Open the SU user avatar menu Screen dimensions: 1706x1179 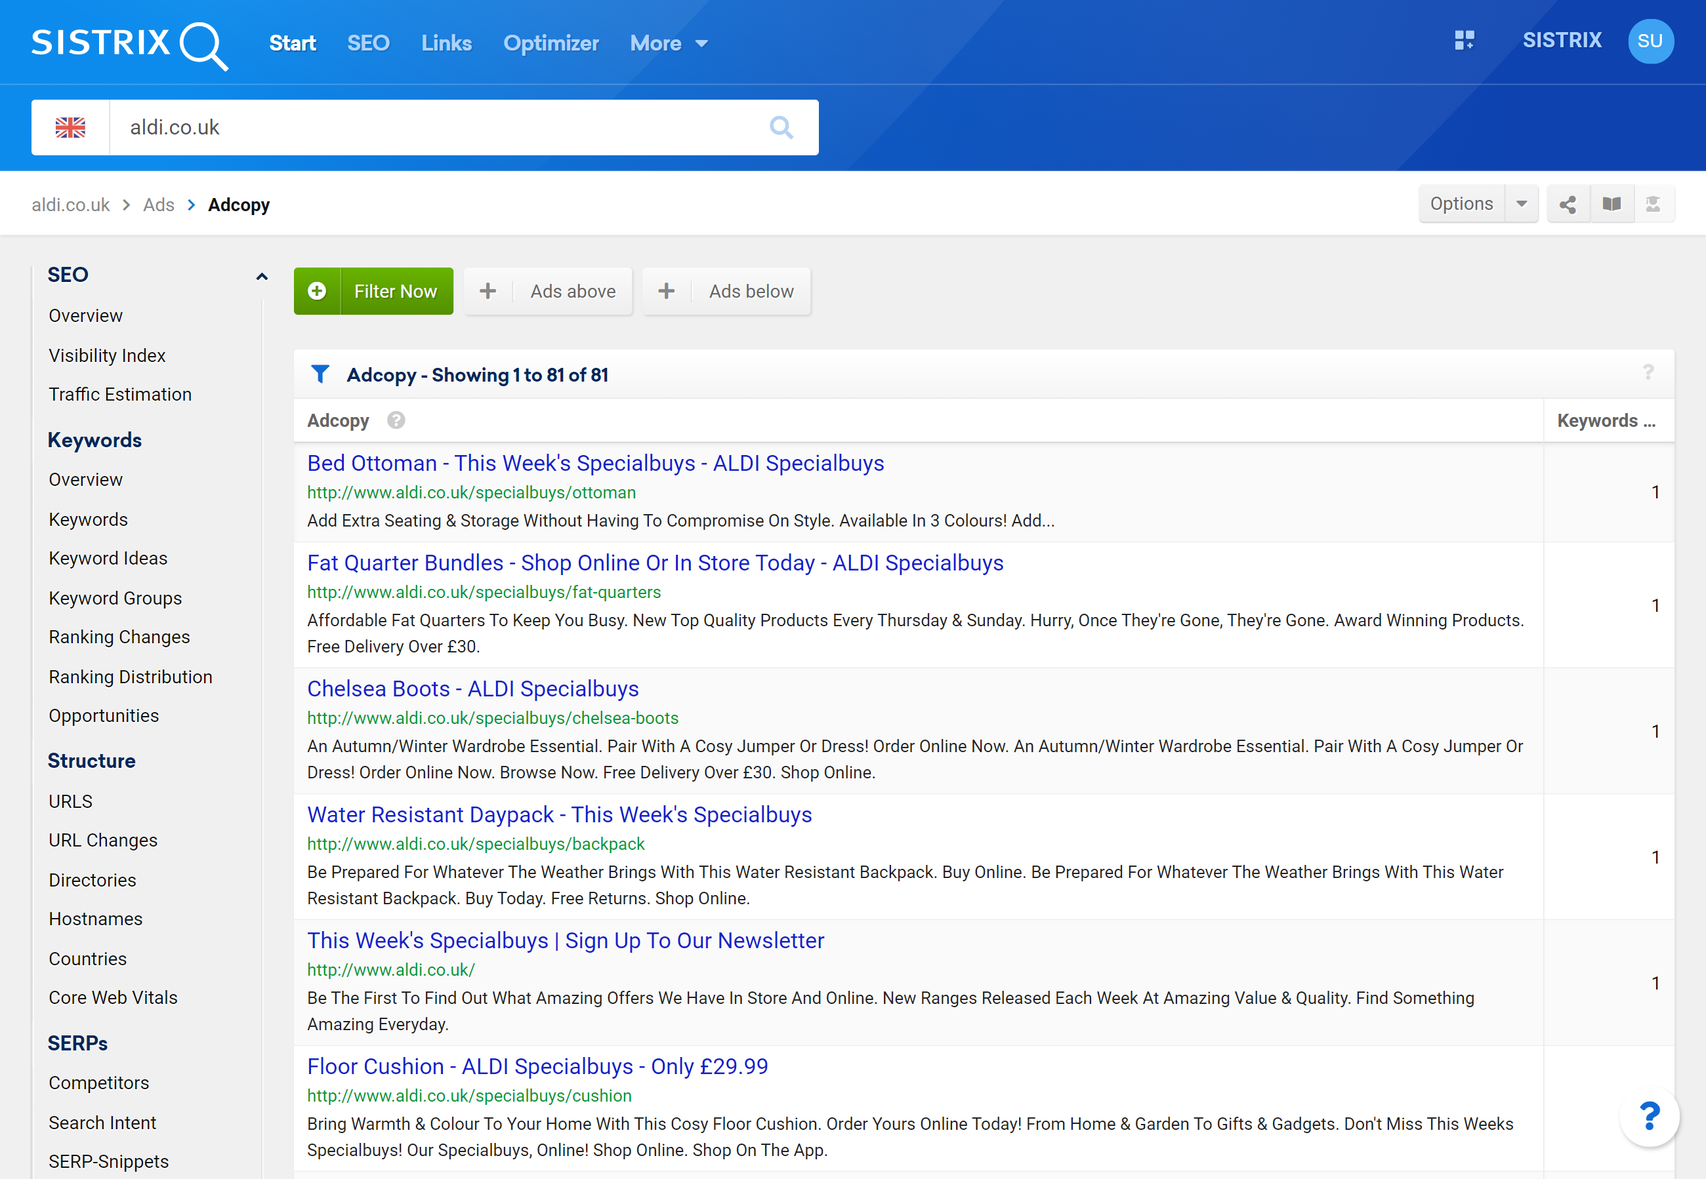[x=1650, y=41]
